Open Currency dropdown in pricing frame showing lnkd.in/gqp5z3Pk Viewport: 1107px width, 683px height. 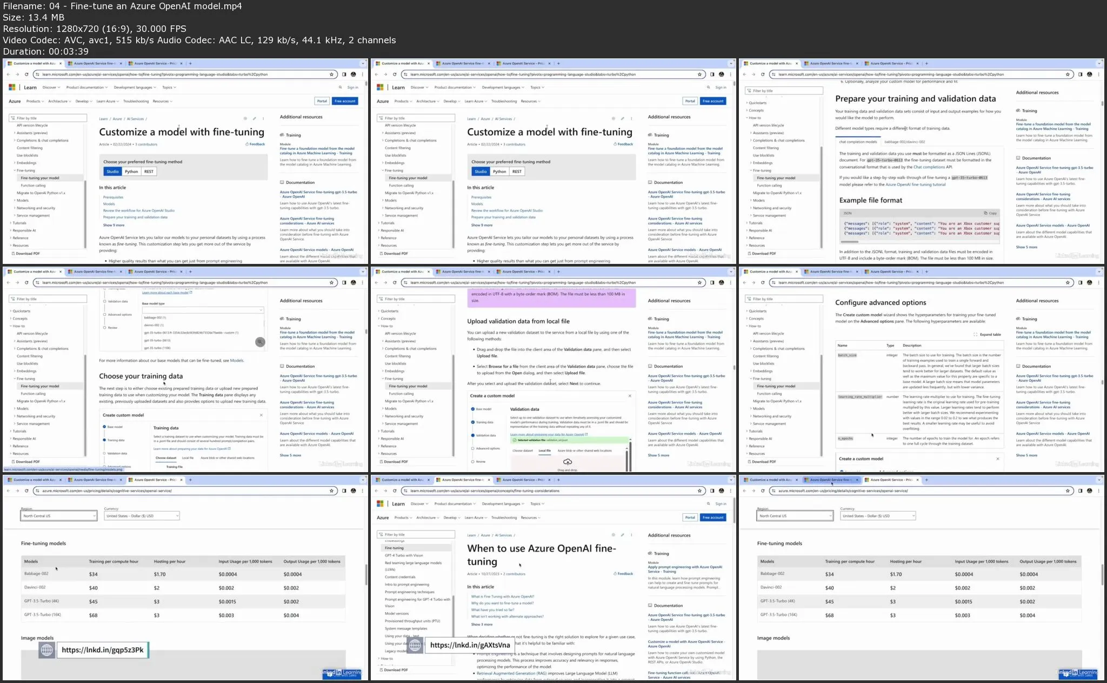point(142,516)
